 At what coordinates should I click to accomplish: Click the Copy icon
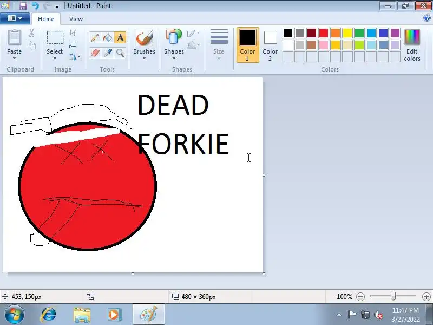click(x=31, y=45)
